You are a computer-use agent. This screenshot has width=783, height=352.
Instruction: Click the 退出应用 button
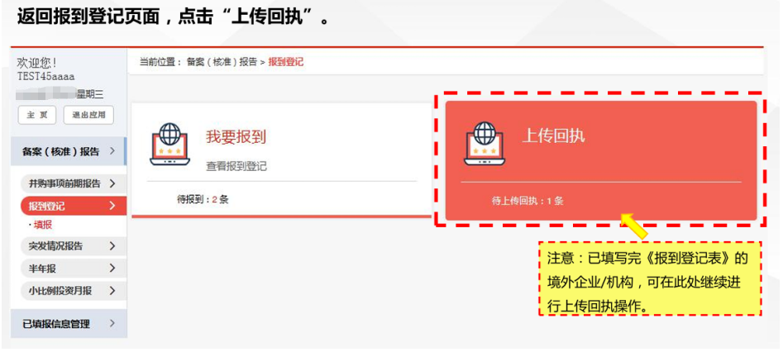point(89,115)
